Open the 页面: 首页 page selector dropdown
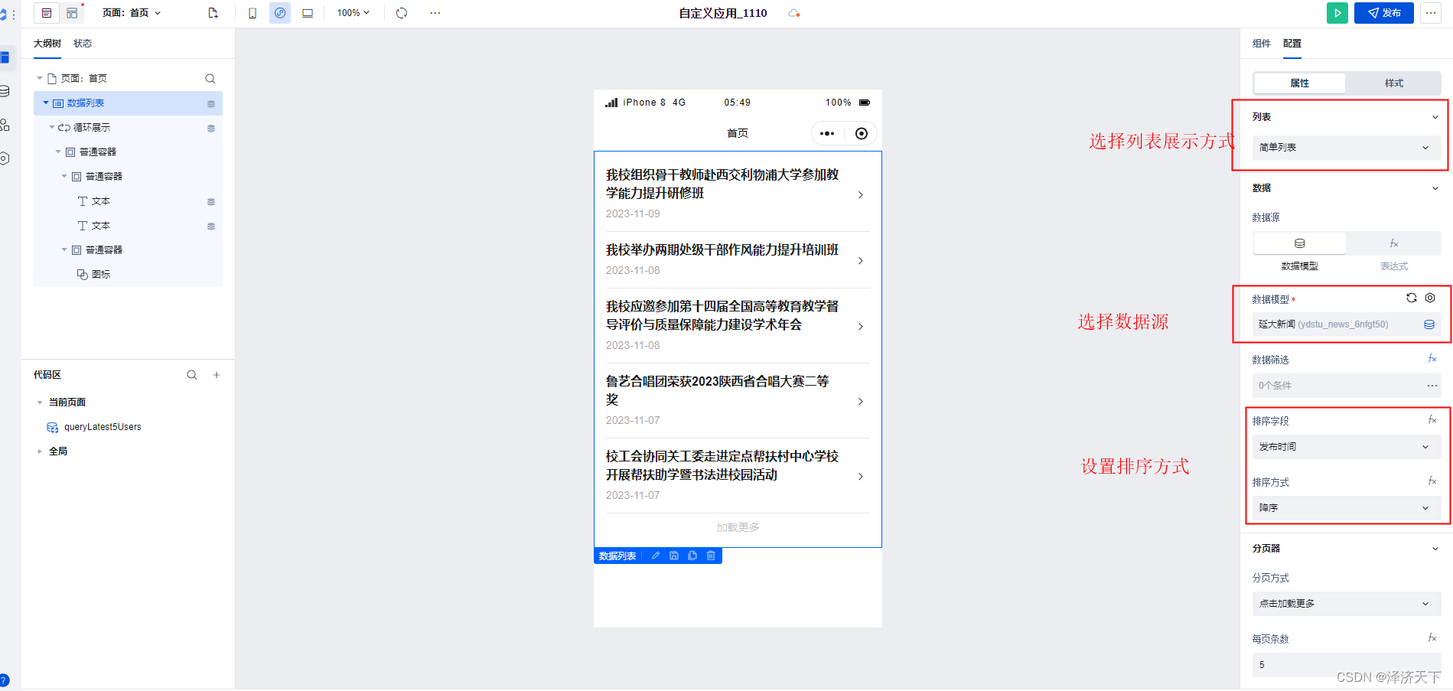Viewport: 1453px width, 691px height. tap(132, 13)
